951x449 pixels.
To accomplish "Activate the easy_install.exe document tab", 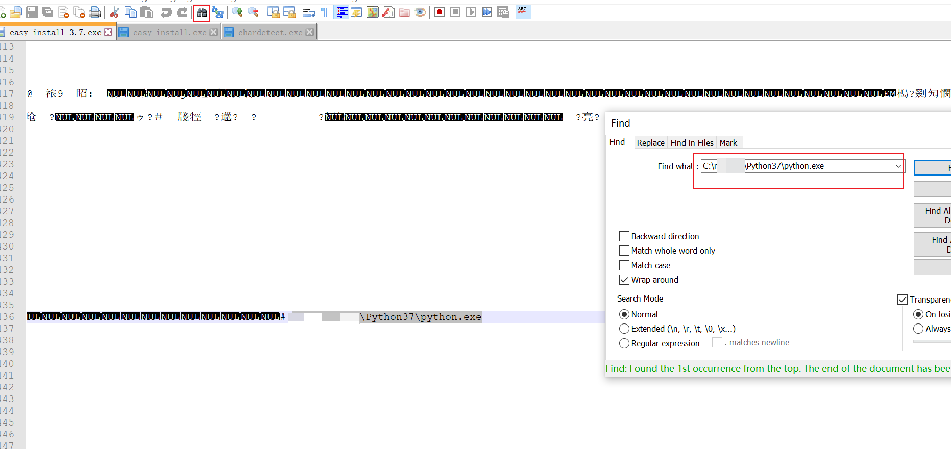I will pyautogui.click(x=169, y=32).
